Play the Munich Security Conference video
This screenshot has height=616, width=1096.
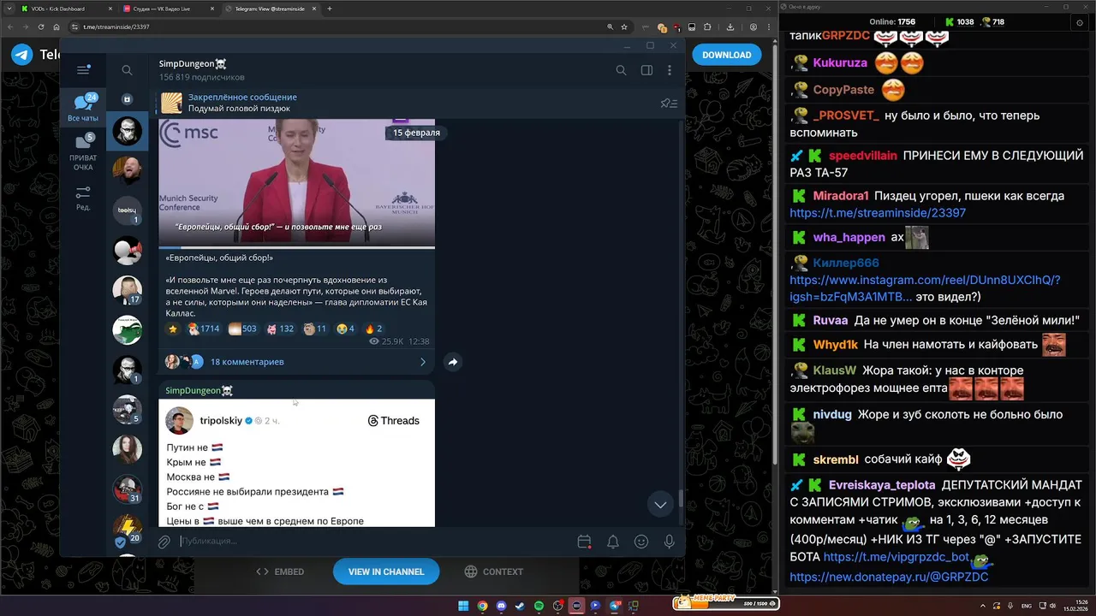[297, 182]
